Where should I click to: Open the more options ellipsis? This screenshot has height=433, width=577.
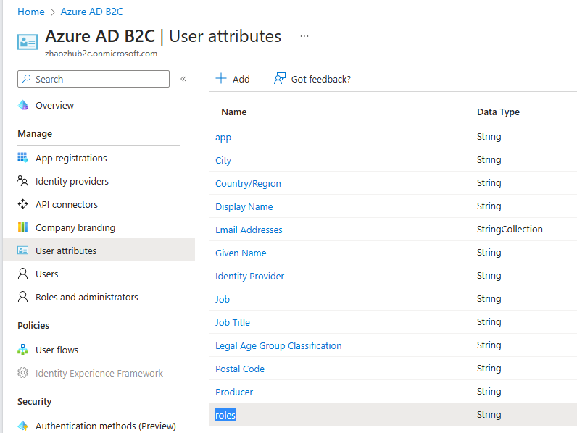(x=304, y=36)
